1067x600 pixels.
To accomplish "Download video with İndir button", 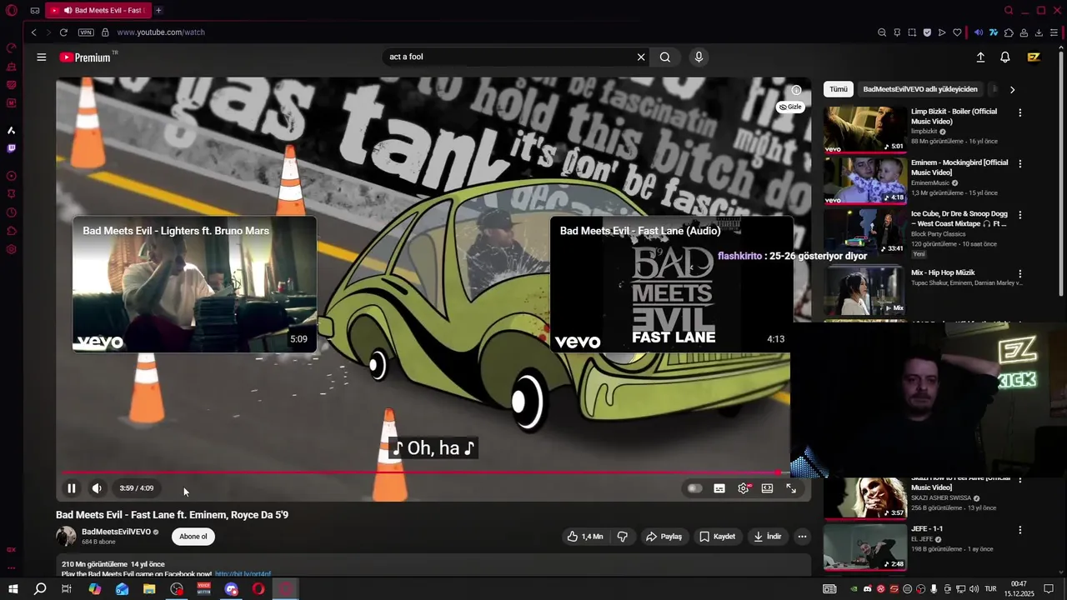I will coord(768,537).
